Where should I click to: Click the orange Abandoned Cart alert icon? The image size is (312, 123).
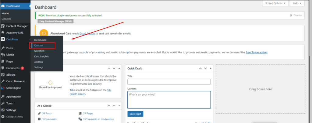[x=44, y=33]
